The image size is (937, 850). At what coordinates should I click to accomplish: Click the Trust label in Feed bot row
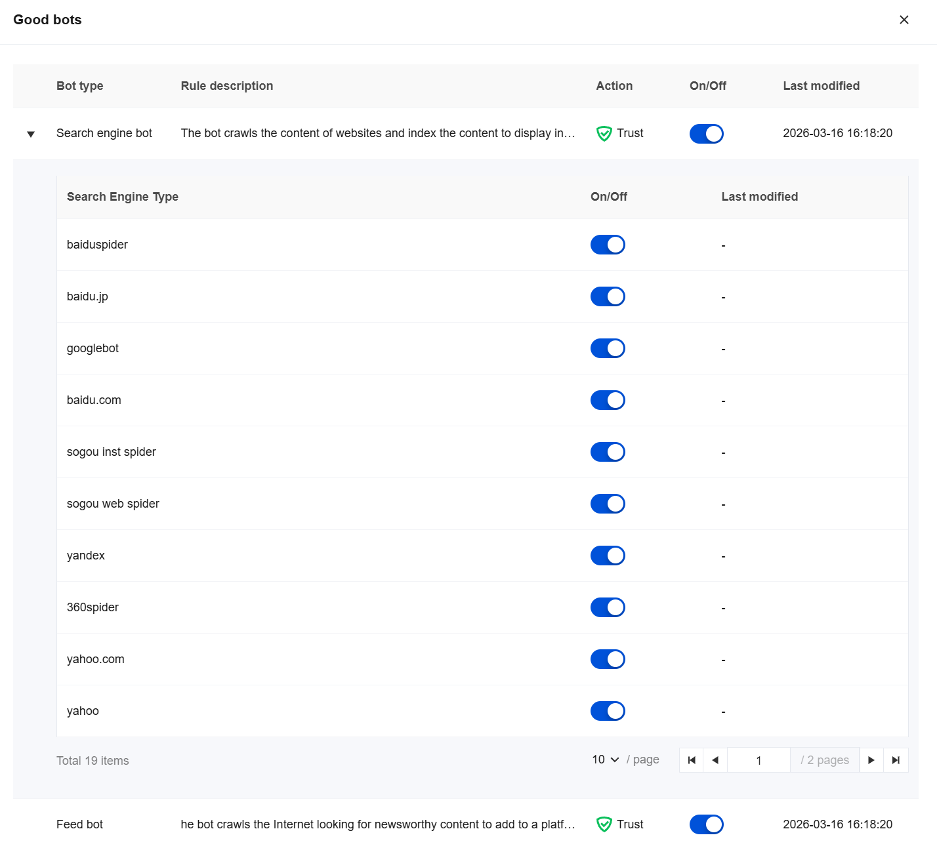(630, 824)
